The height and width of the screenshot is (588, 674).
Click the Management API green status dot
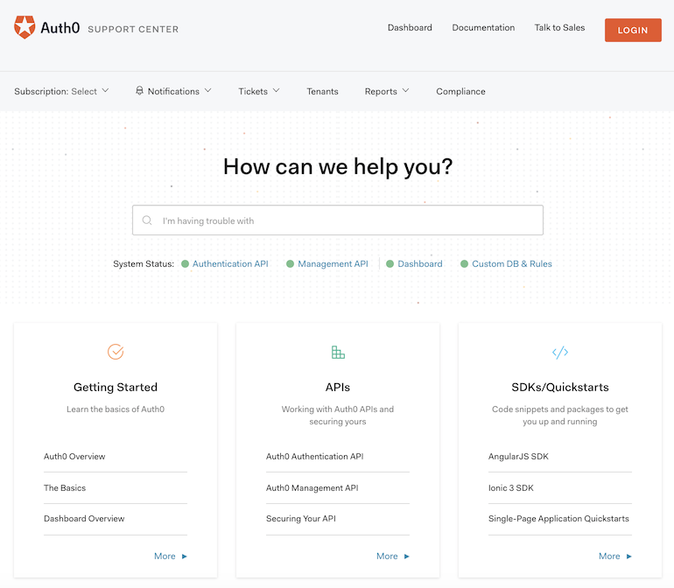(290, 264)
